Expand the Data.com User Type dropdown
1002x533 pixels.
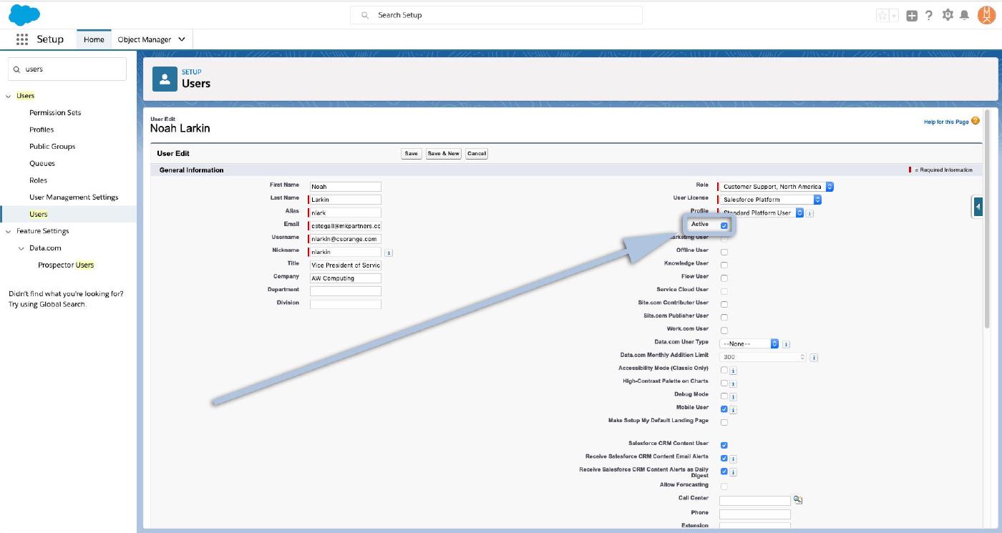(x=749, y=343)
